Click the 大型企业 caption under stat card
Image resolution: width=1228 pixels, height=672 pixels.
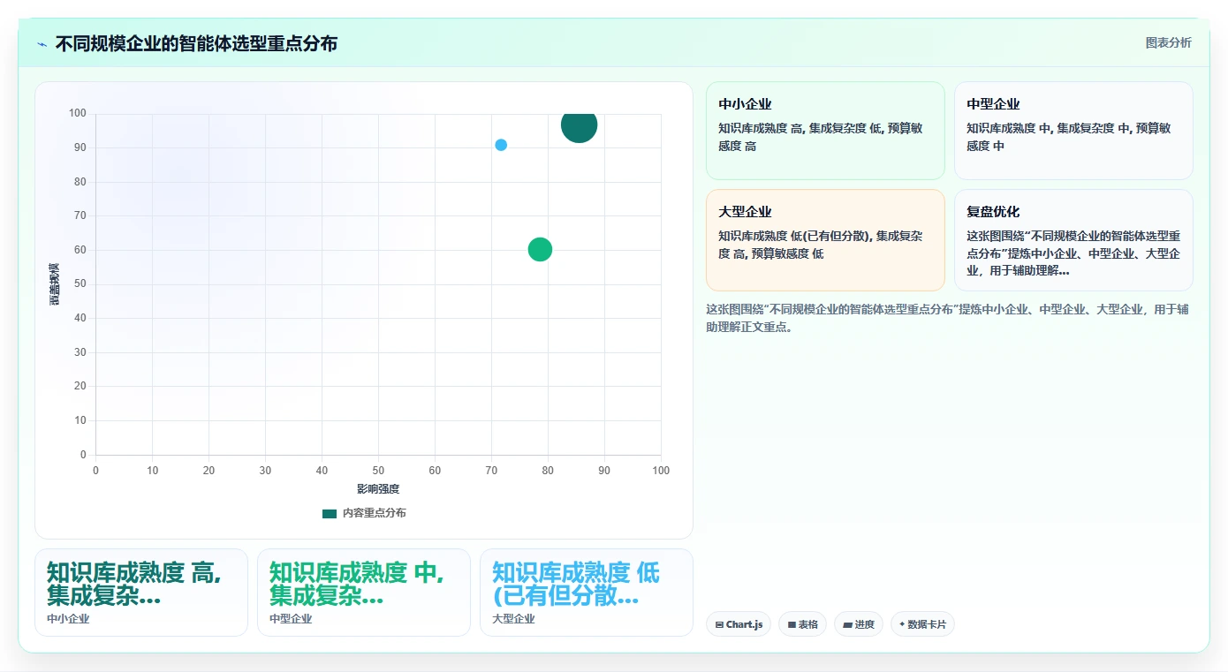click(513, 619)
